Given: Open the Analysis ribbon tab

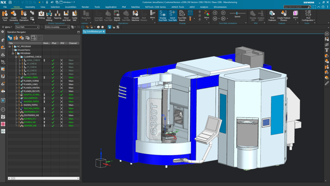Looking at the screenshot, I should [x=204, y=7].
